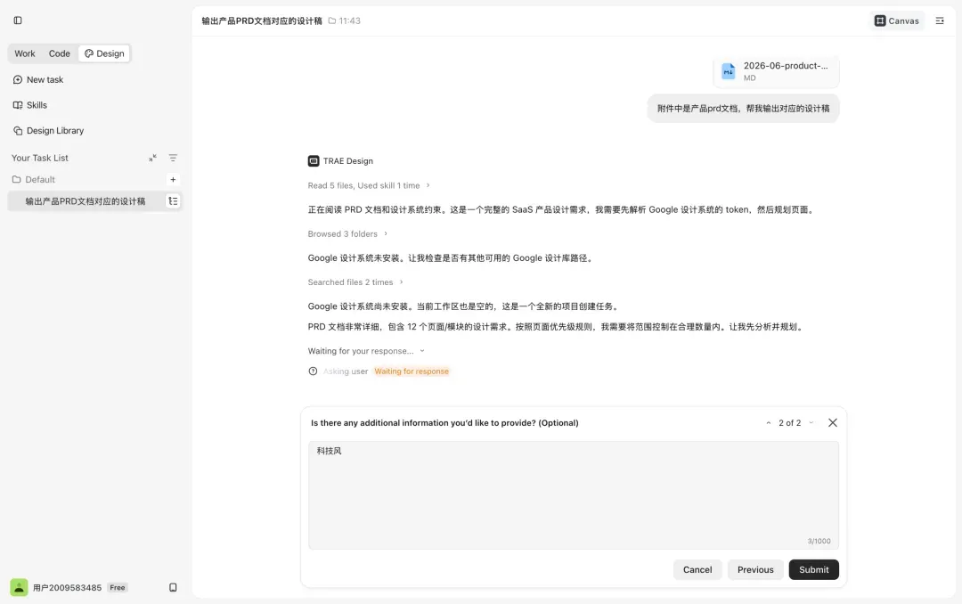962x604 pixels.
Task: Open task 输出产品PRD文档对应的设计稿 in sidebar
Action: click(86, 201)
